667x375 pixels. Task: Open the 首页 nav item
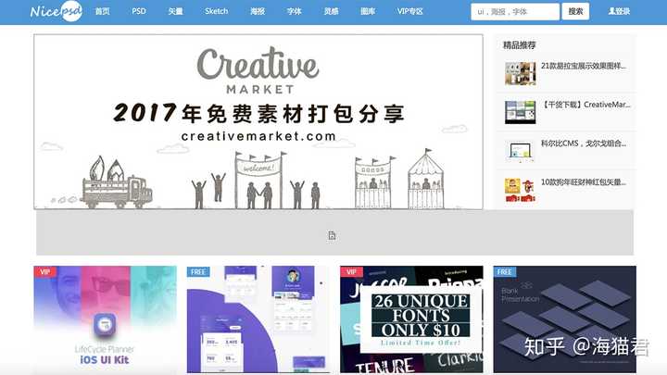[x=102, y=11]
